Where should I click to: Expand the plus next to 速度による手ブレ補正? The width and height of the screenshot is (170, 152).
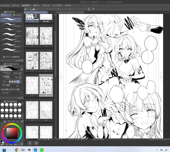[1, 89]
